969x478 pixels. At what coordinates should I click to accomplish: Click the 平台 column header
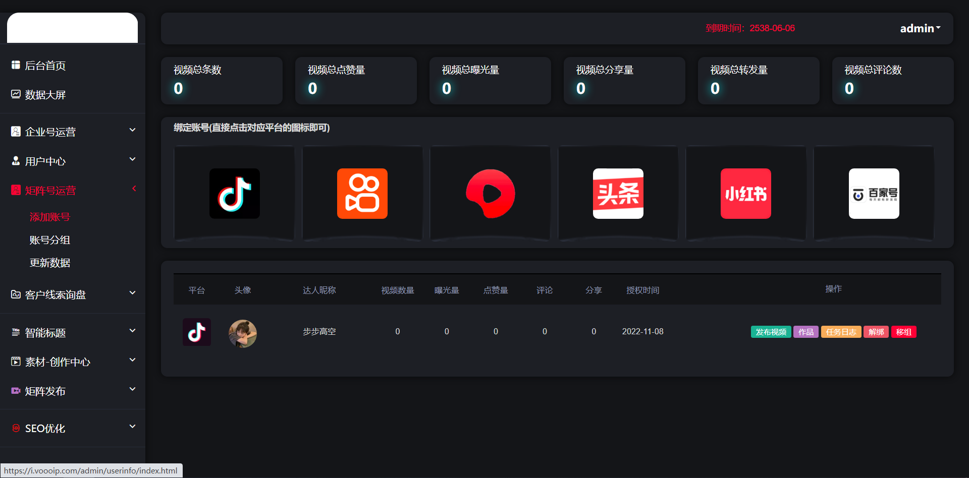click(197, 290)
